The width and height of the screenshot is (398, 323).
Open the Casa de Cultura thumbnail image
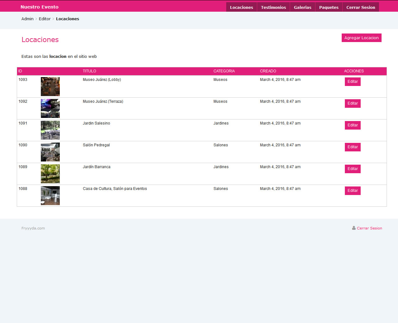50,196
